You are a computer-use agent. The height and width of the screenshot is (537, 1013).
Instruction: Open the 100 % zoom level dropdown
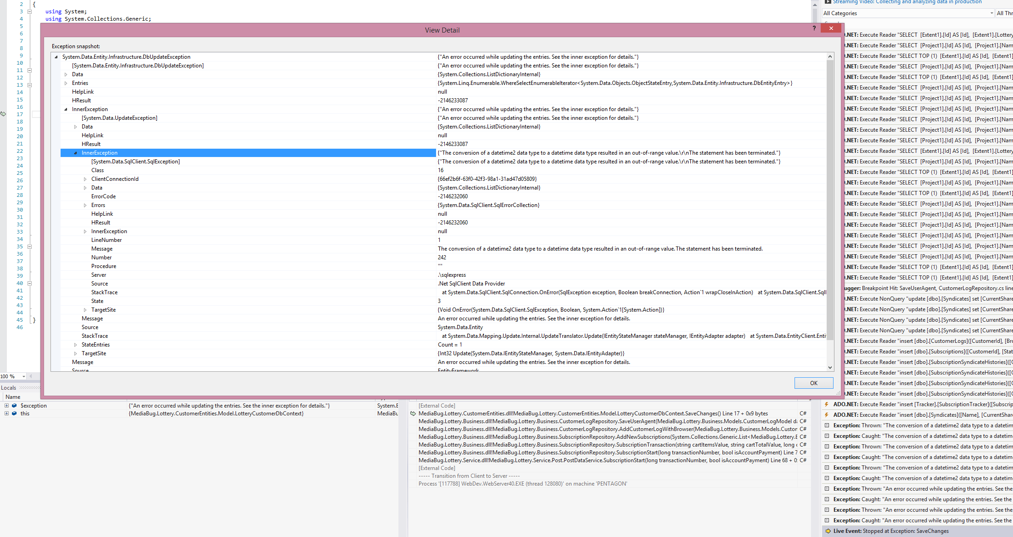pyautogui.click(x=23, y=376)
